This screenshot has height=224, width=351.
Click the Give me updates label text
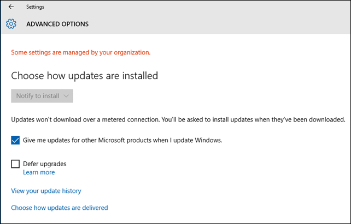pos(122,140)
